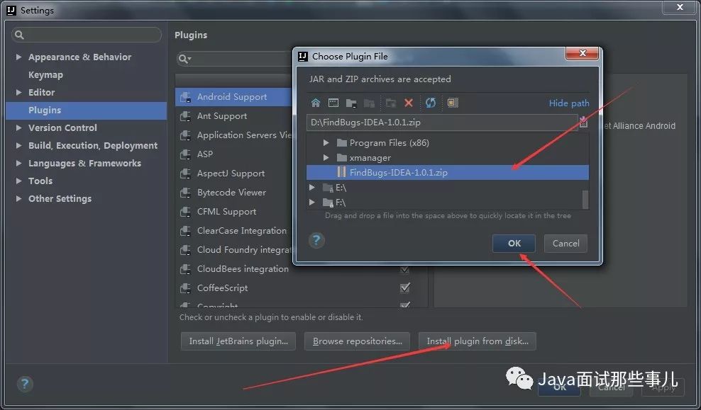
Task: Jump to Desktop directory icon in chooser toolbar
Action: click(x=333, y=103)
